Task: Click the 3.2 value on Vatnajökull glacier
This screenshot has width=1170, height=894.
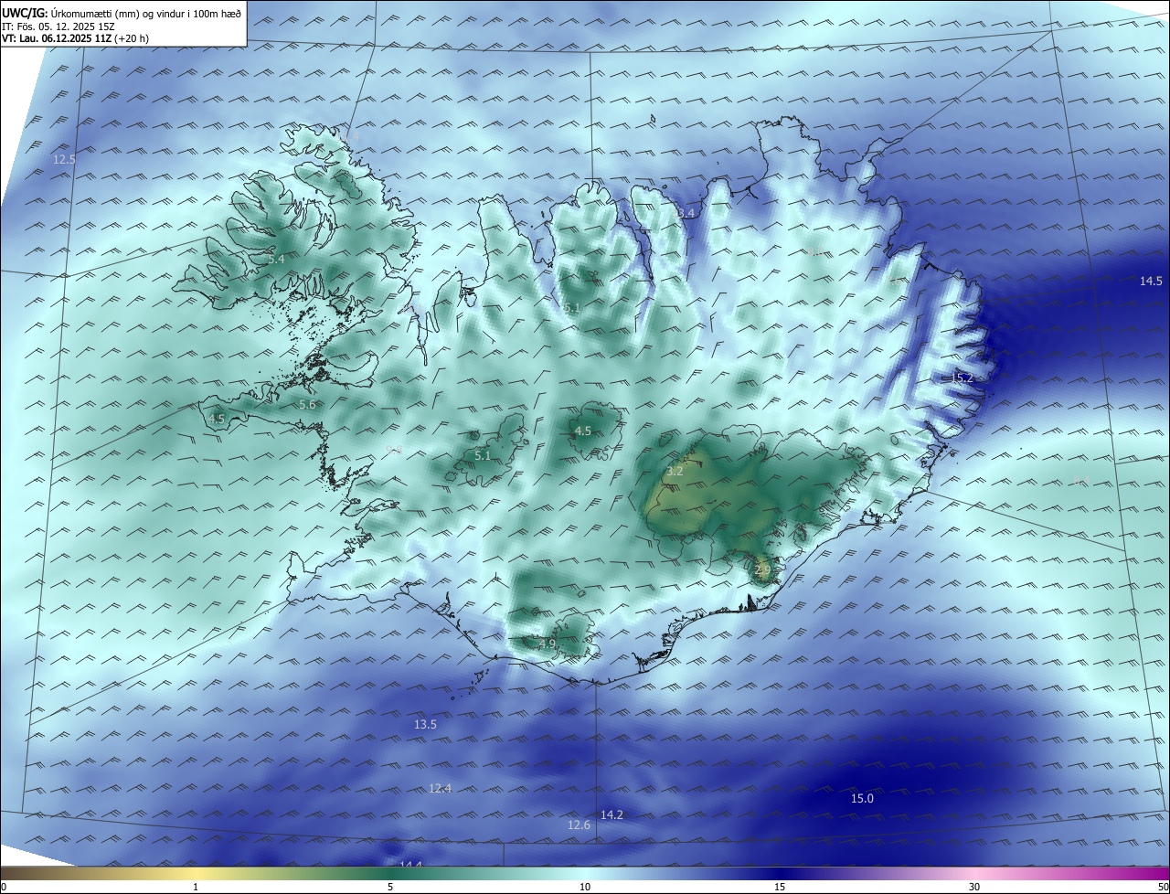Action: 675,472
